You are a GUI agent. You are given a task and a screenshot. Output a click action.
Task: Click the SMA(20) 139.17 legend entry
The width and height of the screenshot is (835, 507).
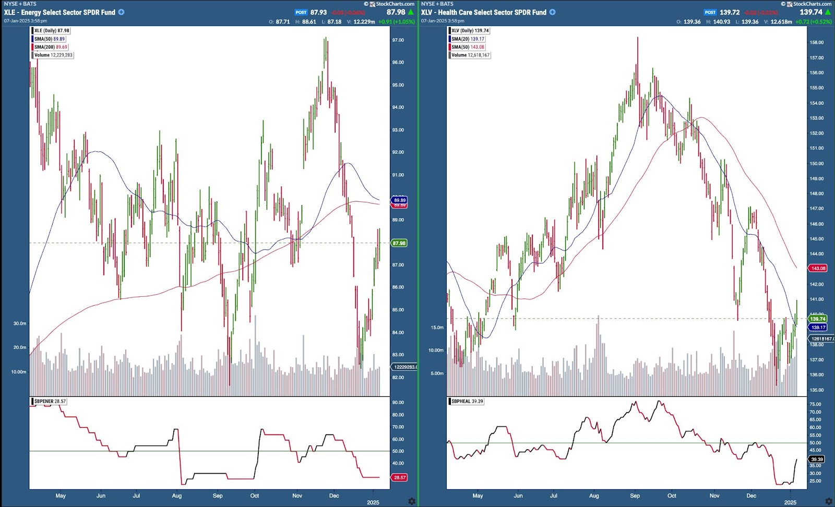pyautogui.click(x=467, y=39)
